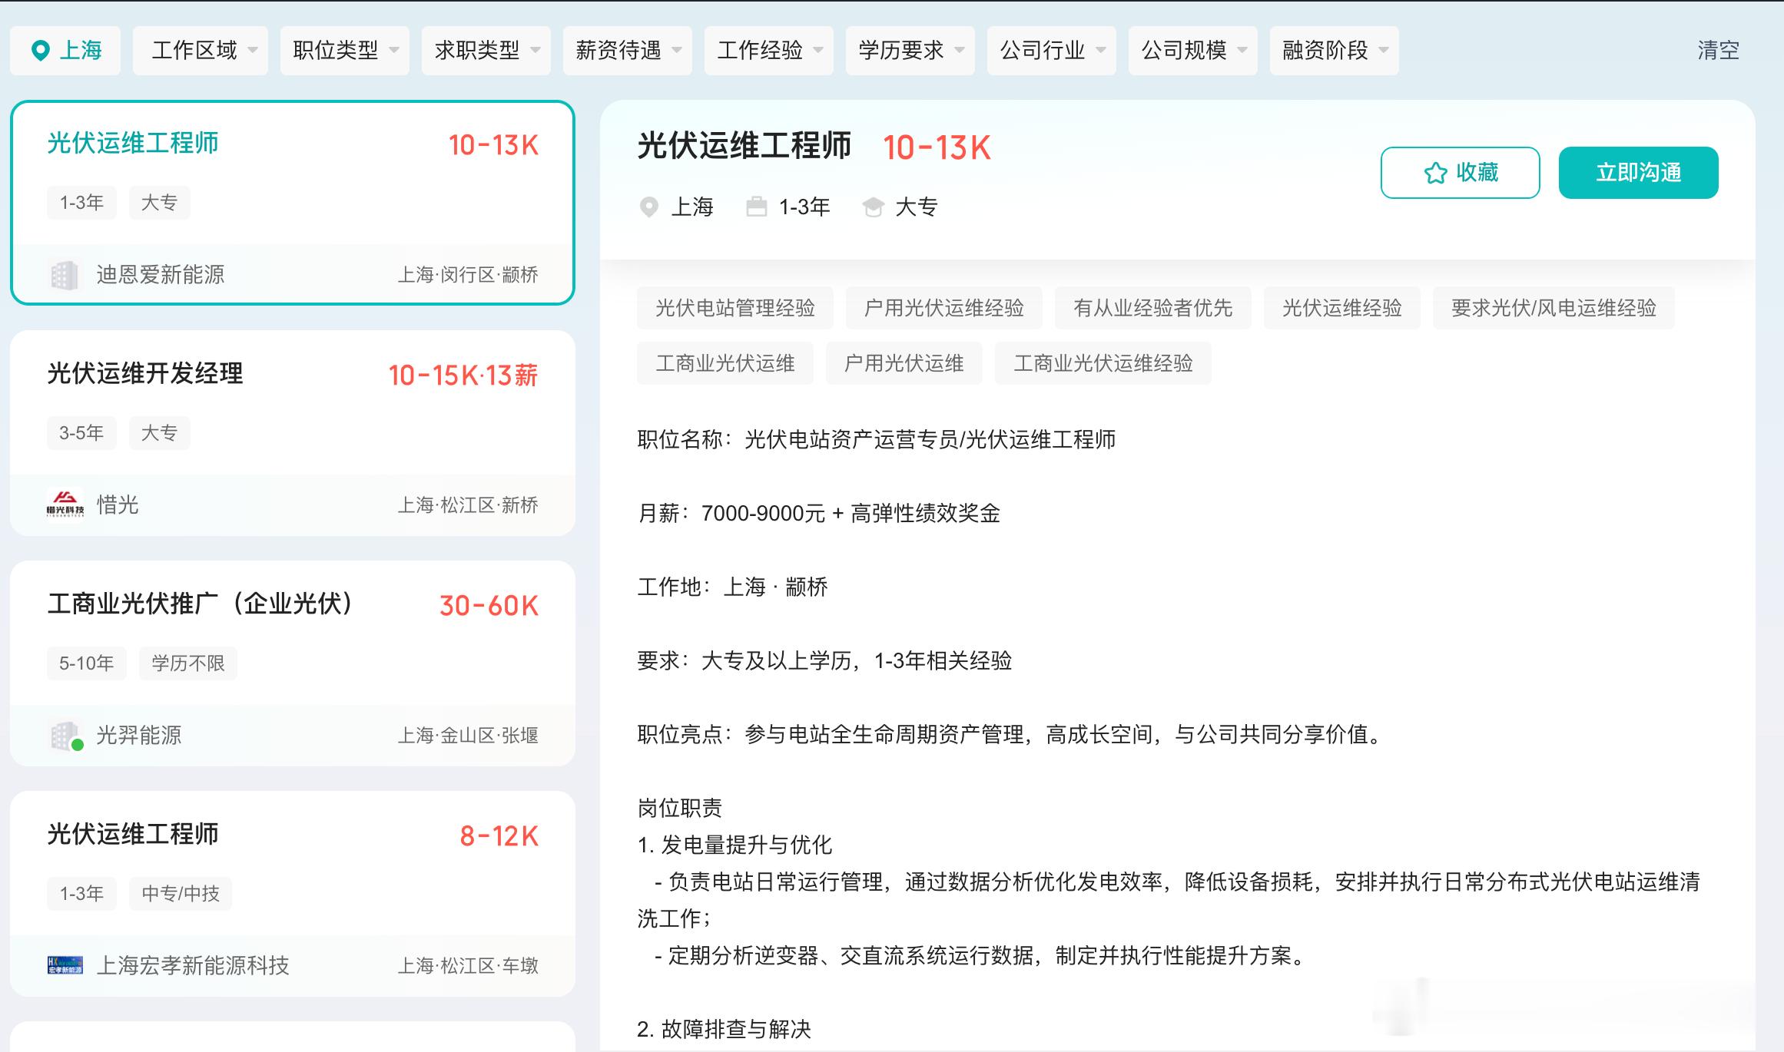The width and height of the screenshot is (1784, 1052).
Task: Click 上海宏孝新能源科技 company name
Action: pyautogui.click(x=193, y=965)
